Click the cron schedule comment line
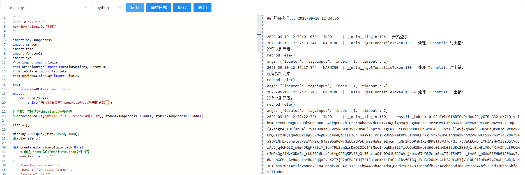525x175 pixels. tap(29, 22)
